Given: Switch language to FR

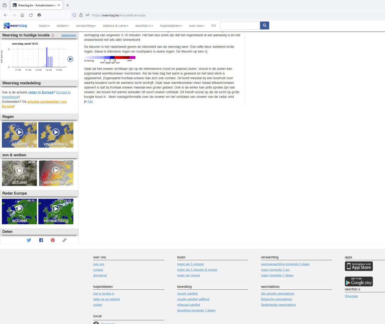Looking at the screenshot, I should [213, 26].
